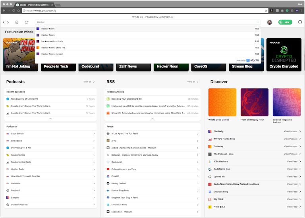Click CollegeHumor YouTube icon
This screenshot has width=305, height=218.
tap(108, 169)
